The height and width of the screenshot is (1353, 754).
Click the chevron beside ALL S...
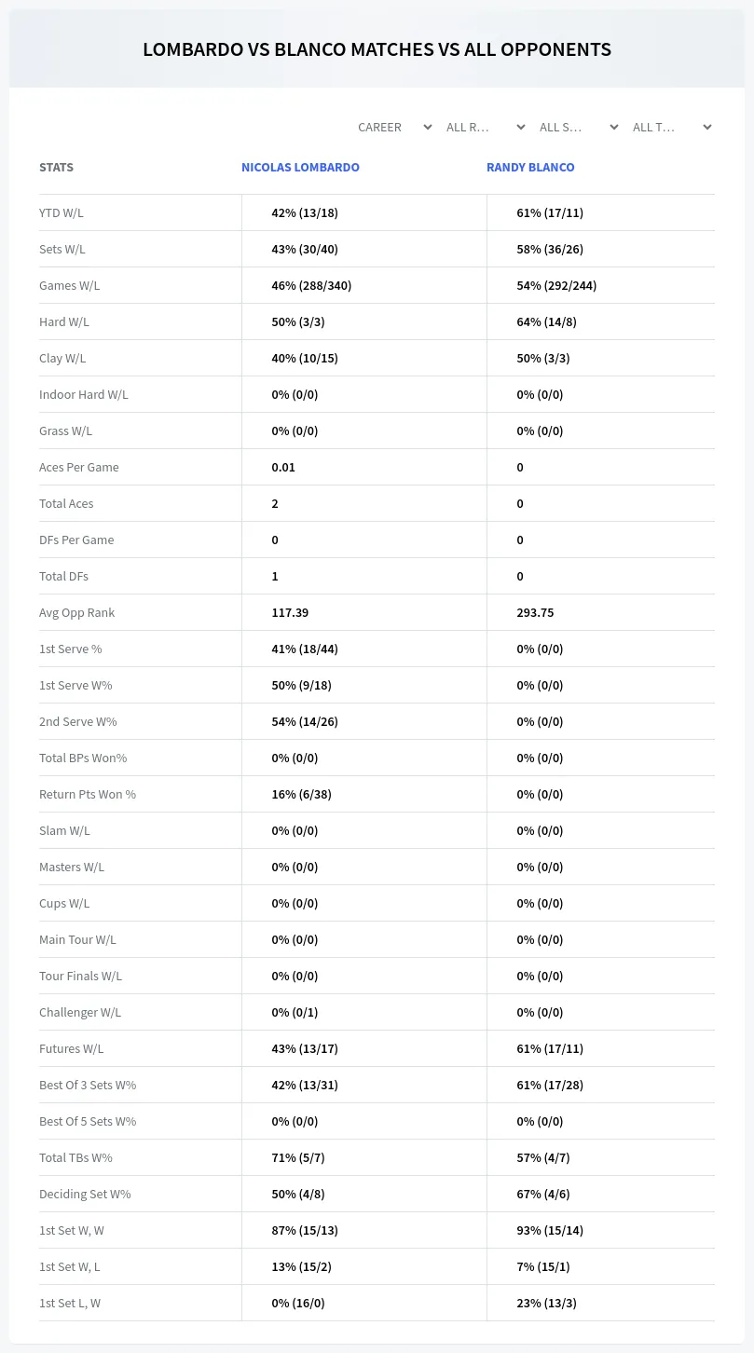614,127
